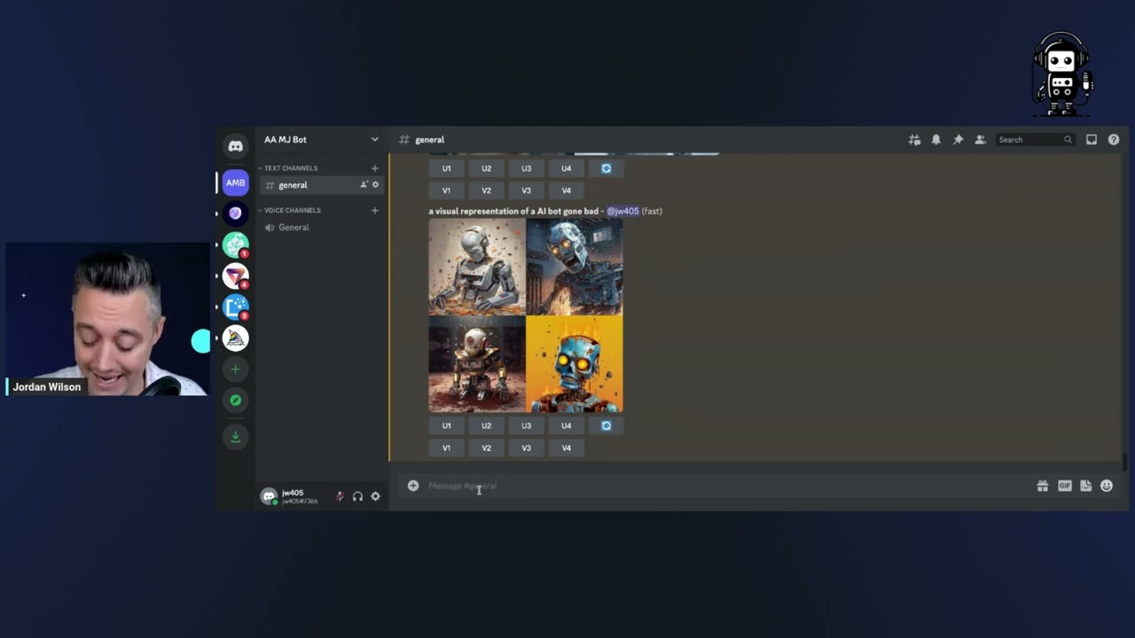Click Download Apps icon
This screenshot has height=638, width=1135.
pyautogui.click(x=235, y=436)
